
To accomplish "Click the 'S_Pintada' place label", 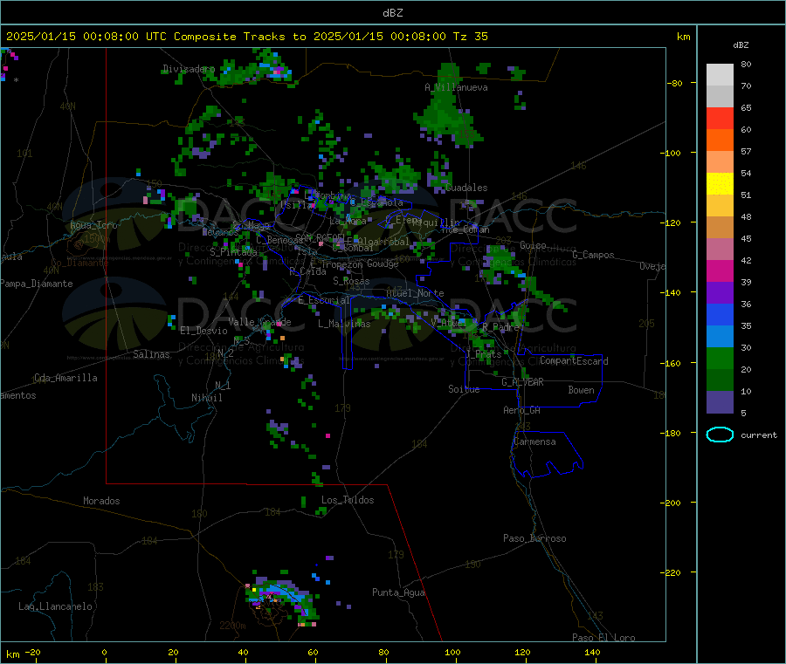I will [x=233, y=252].
